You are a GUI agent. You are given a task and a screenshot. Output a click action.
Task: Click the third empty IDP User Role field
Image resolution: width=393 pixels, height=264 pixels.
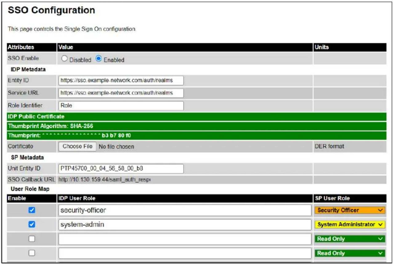pyautogui.click(x=184, y=239)
